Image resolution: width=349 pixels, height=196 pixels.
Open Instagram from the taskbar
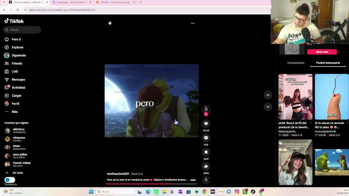pyautogui.click(x=237, y=192)
